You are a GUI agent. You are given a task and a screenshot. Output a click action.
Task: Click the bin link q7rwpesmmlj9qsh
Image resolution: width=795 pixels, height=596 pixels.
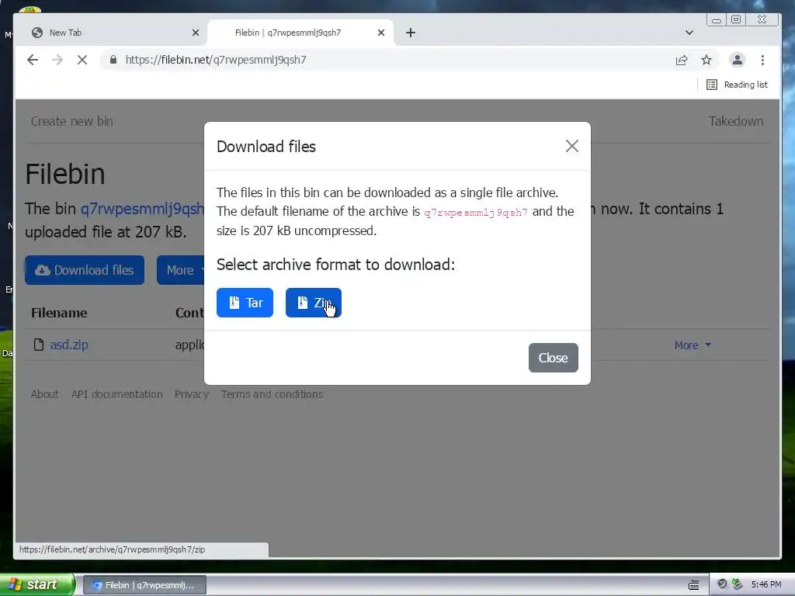pyautogui.click(x=143, y=209)
